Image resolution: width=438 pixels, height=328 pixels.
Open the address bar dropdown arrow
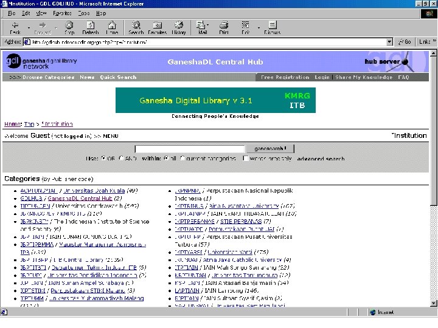pos(389,42)
